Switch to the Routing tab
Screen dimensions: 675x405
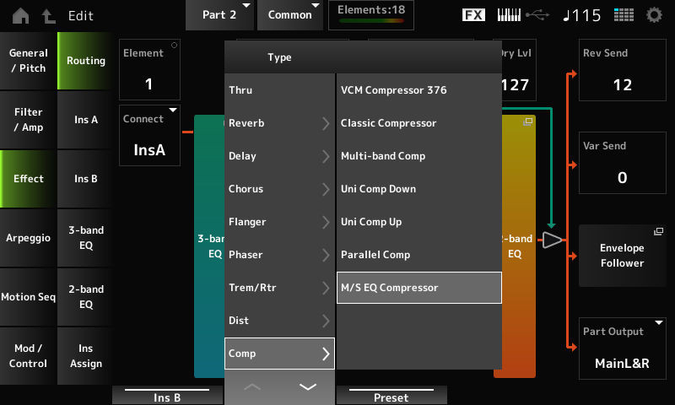click(86, 61)
